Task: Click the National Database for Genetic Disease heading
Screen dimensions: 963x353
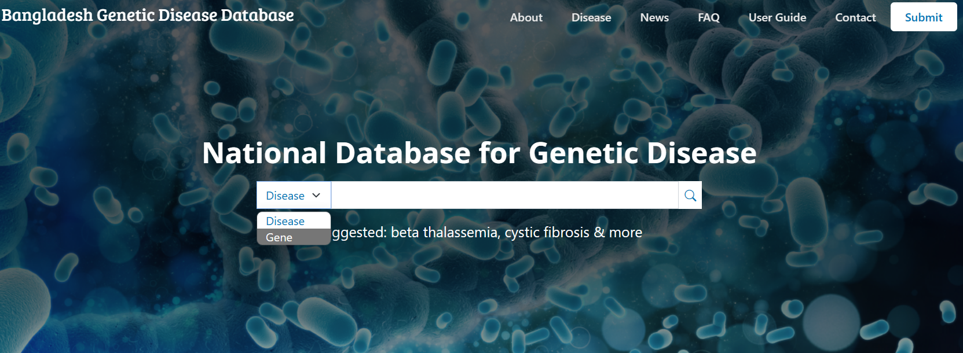Action: click(x=479, y=153)
